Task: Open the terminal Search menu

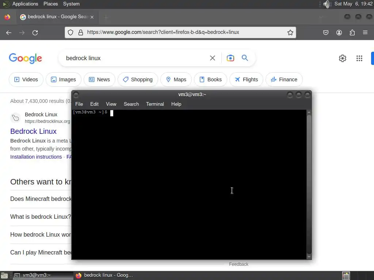Action: click(x=131, y=104)
